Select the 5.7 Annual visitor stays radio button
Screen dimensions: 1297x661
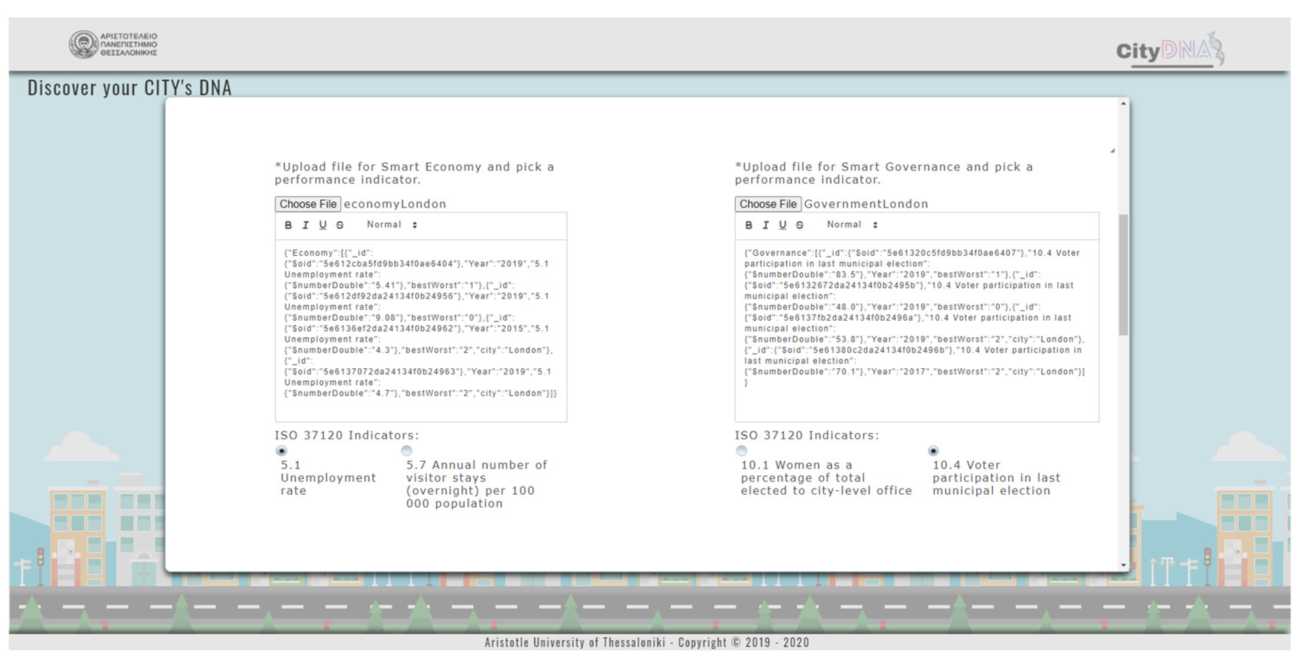coord(407,451)
